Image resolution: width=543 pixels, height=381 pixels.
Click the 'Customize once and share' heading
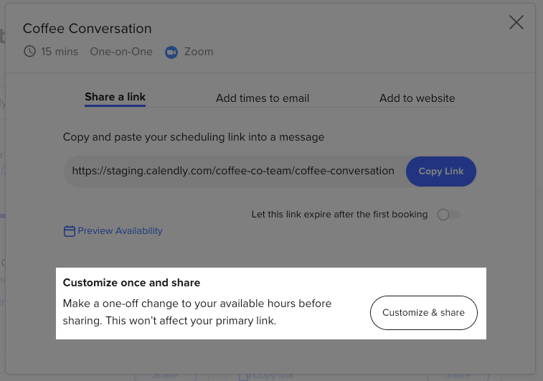pyautogui.click(x=131, y=283)
